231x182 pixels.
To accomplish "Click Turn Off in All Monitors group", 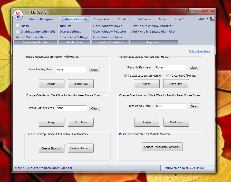I will click(65, 26).
